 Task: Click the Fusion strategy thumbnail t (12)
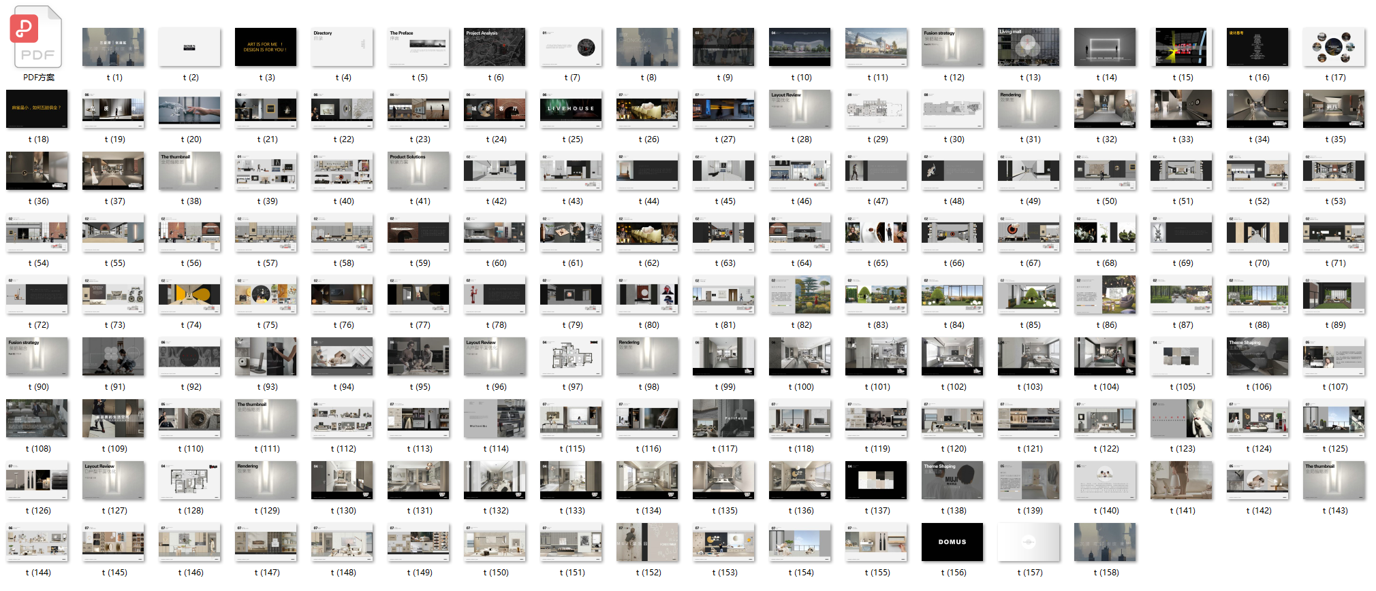pos(952,47)
